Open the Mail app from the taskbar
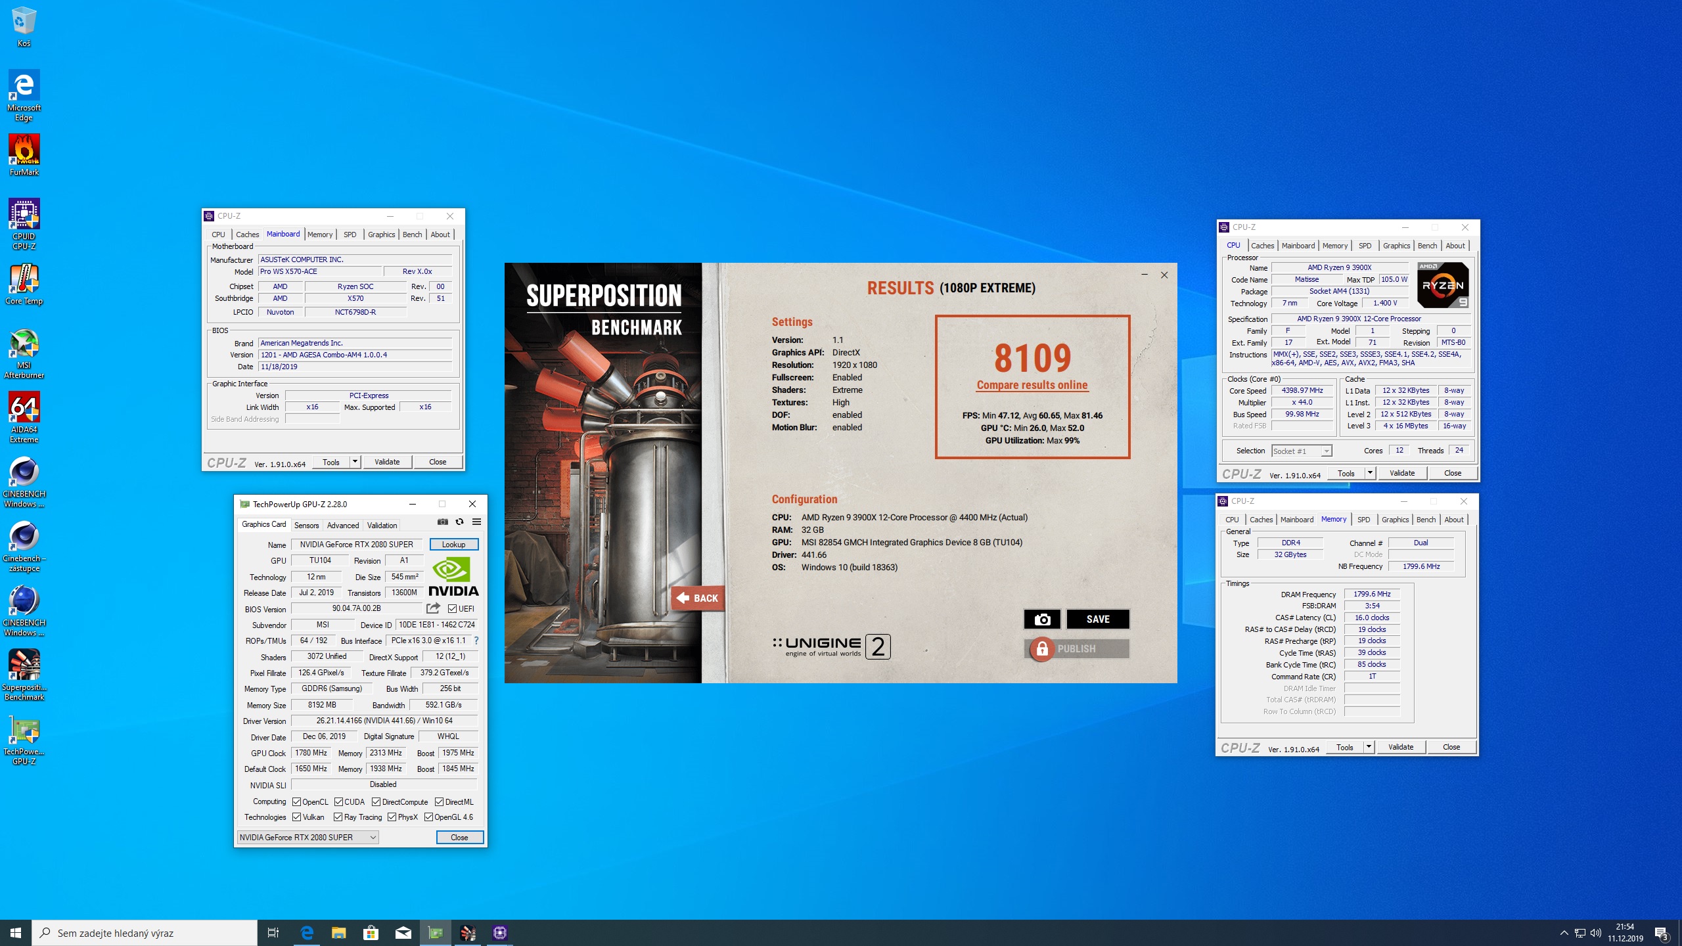 pos(403,933)
